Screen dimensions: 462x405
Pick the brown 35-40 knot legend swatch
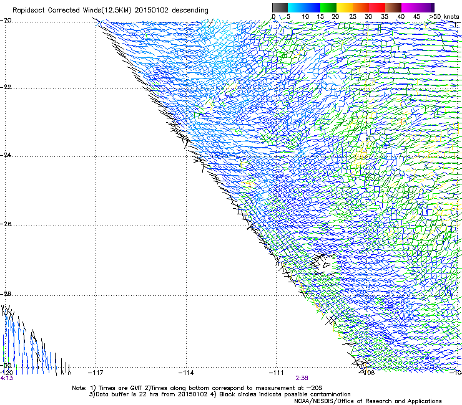[x=393, y=7]
